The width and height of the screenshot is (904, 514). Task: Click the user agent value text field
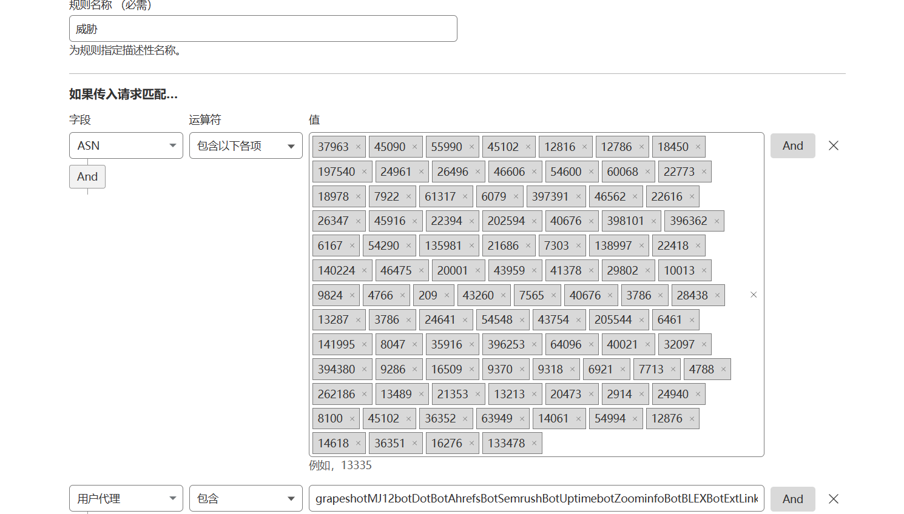(536, 499)
